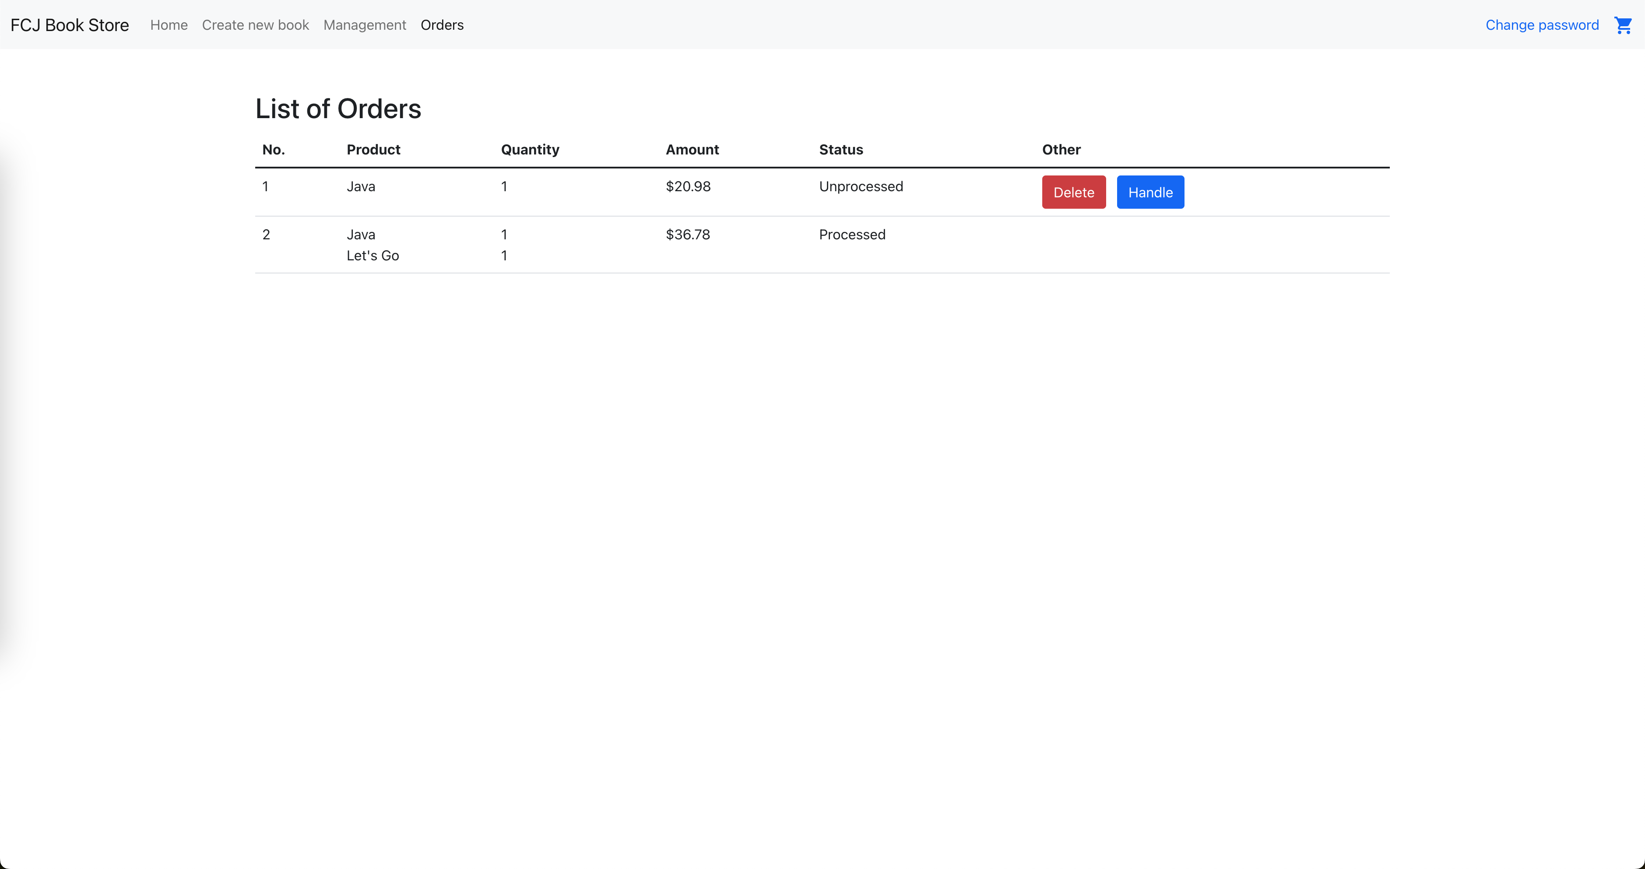Screen dimensions: 1645x869
Task: Open the Create new book page
Action: (x=256, y=25)
